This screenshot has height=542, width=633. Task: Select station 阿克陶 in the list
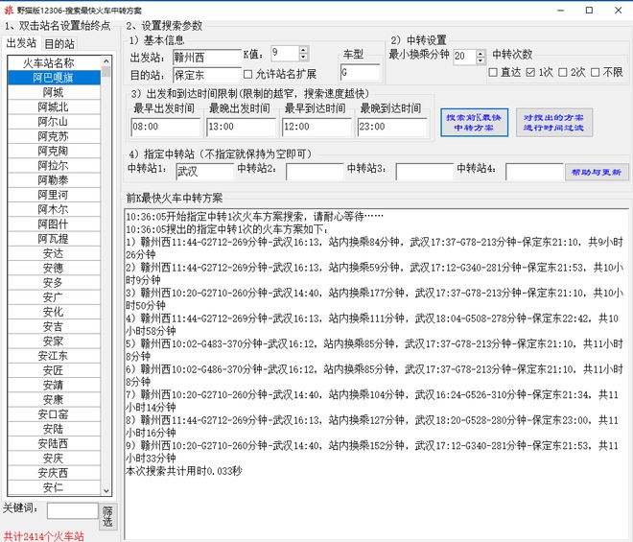54,151
